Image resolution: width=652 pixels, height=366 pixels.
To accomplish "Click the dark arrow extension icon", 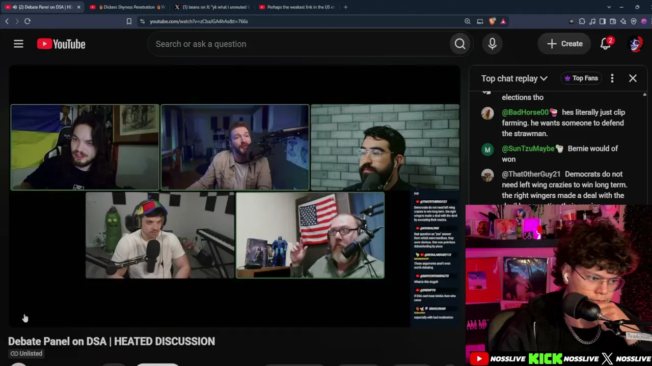I will coord(572,21).
